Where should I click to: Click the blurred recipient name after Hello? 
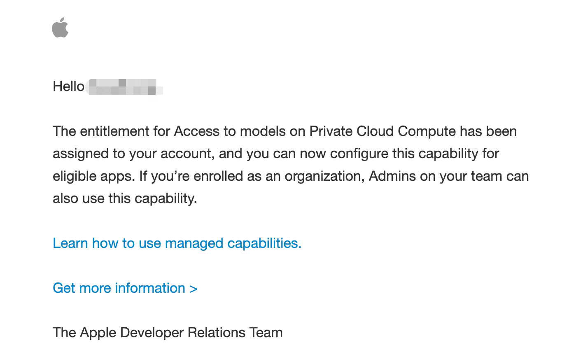(126, 87)
